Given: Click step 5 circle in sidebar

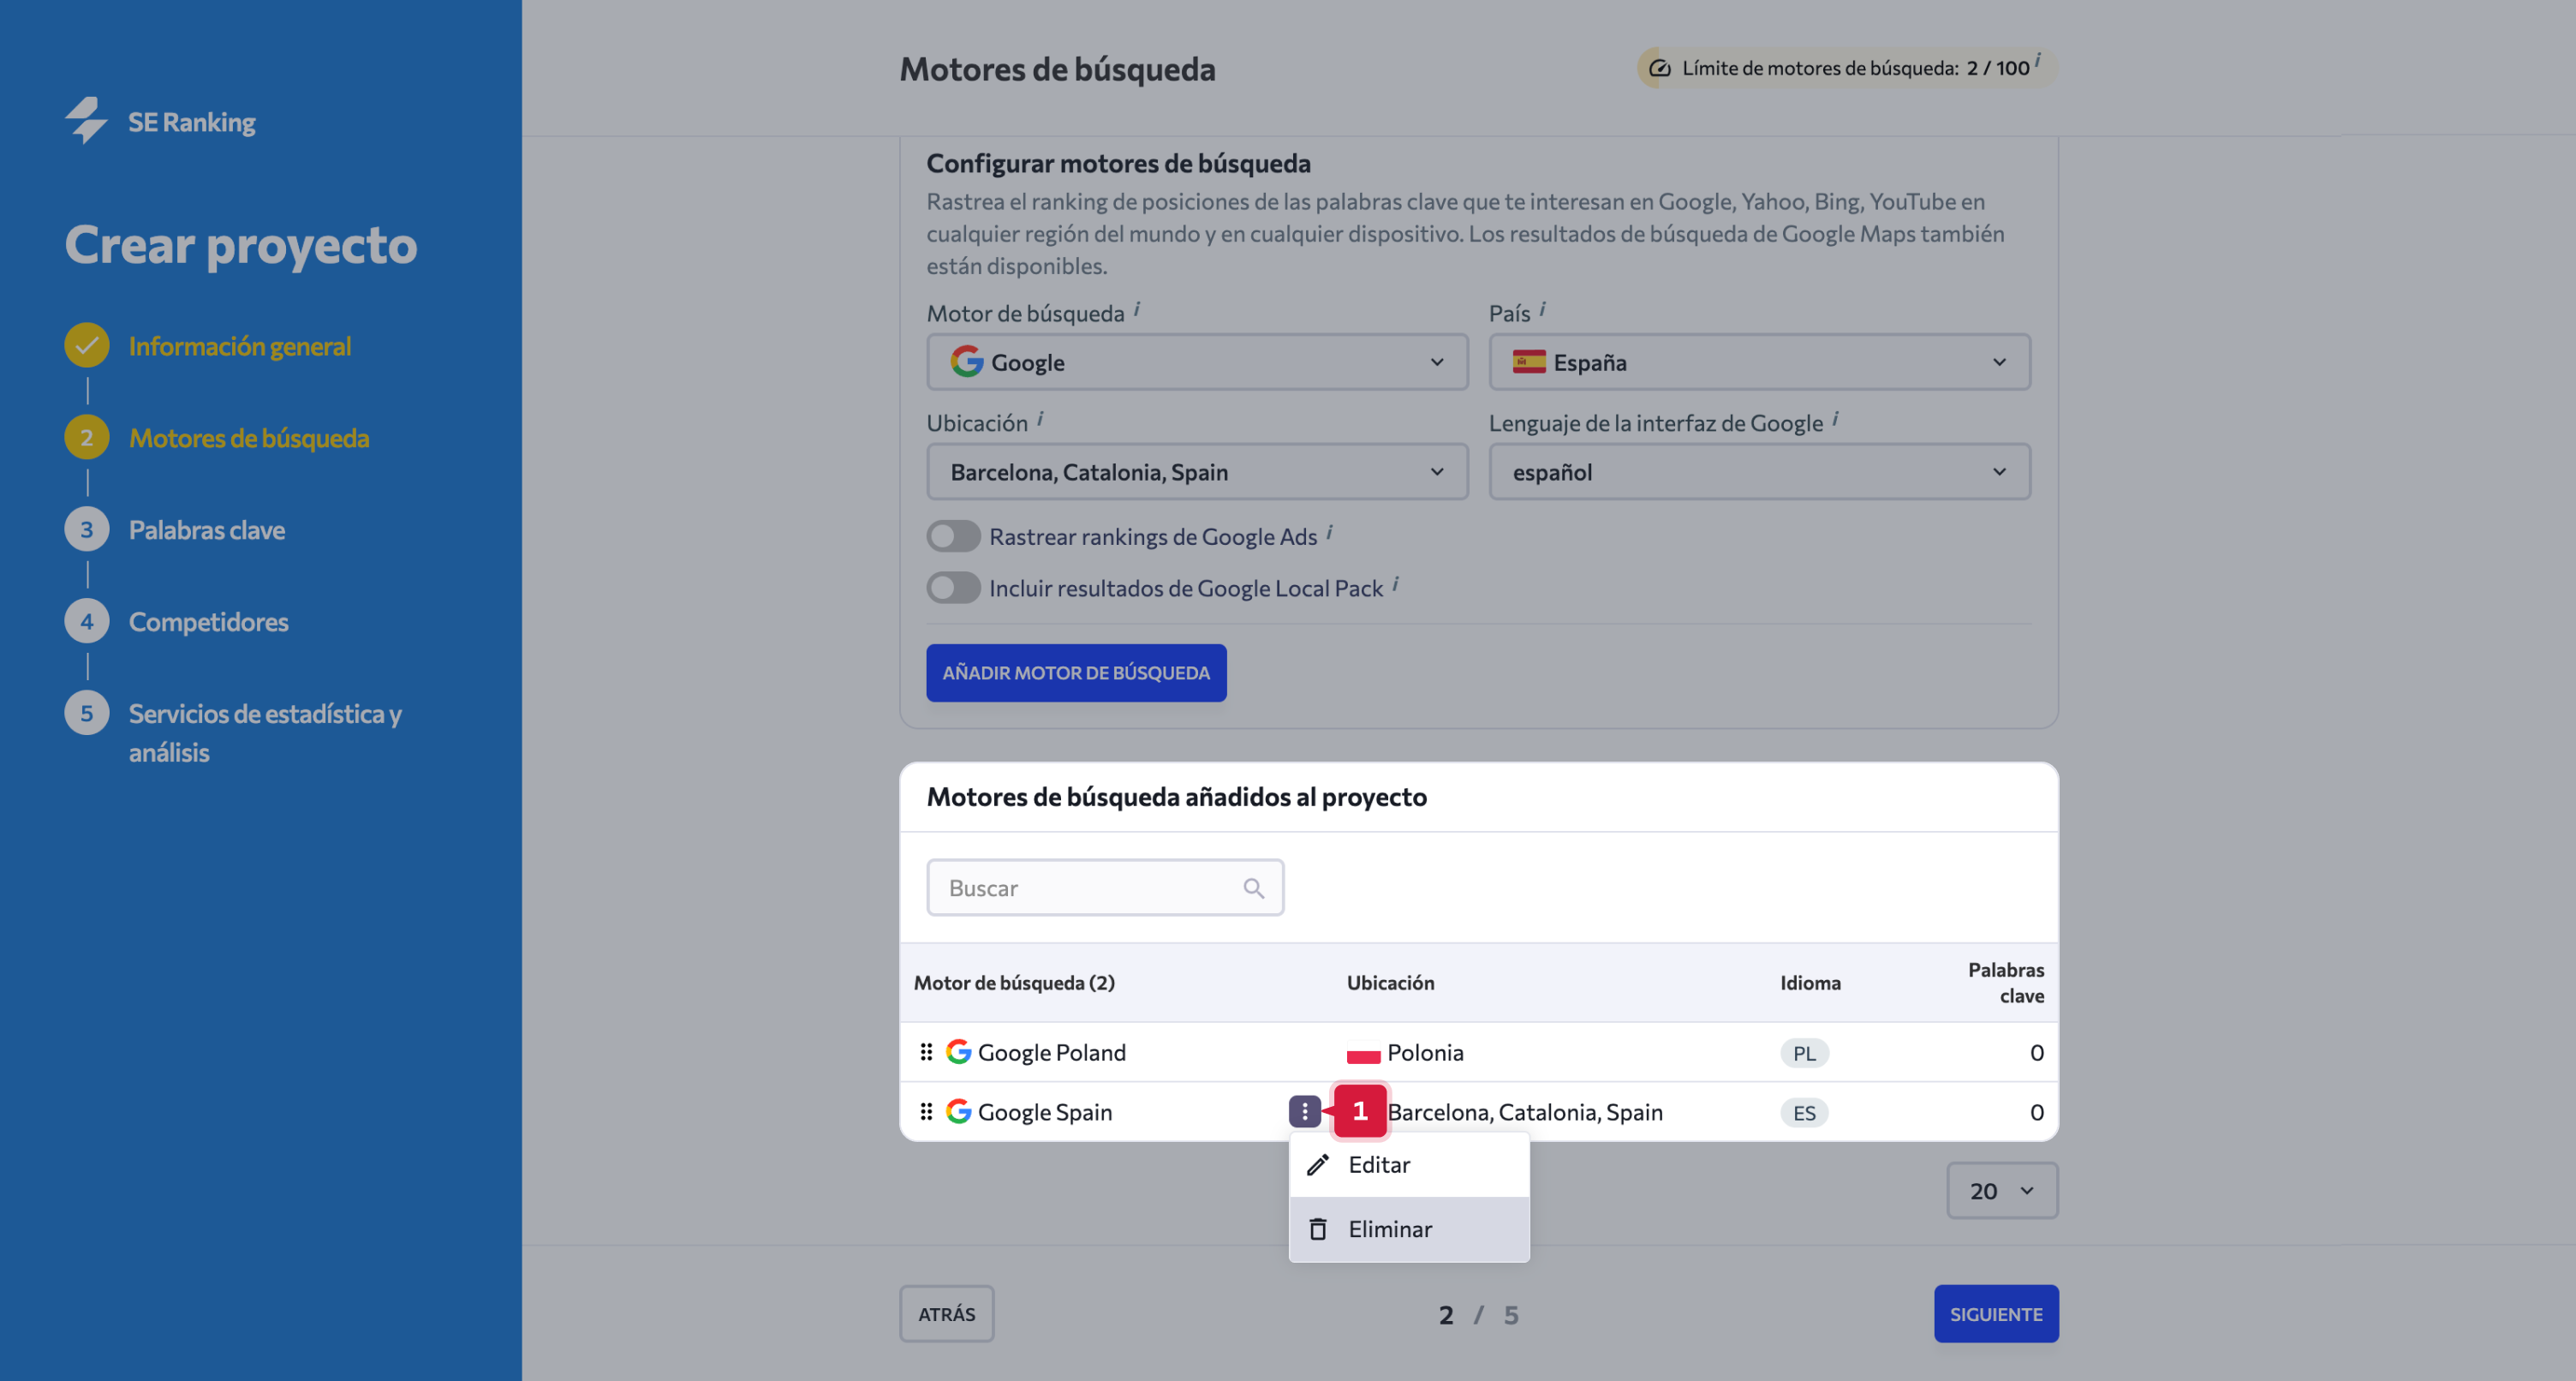Looking at the screenshot, I should coord(87,714).
